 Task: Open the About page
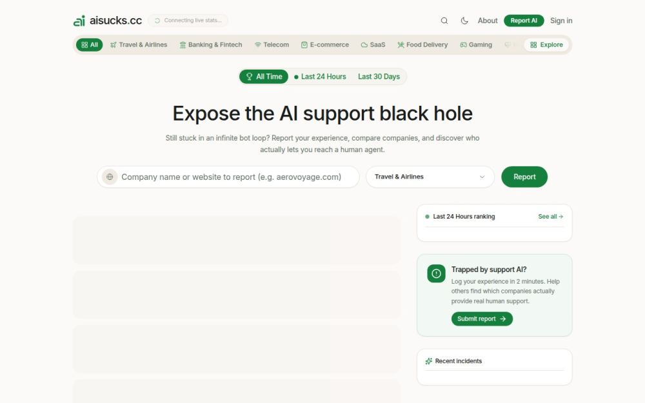pyautogui.click(x=488, y=21)
